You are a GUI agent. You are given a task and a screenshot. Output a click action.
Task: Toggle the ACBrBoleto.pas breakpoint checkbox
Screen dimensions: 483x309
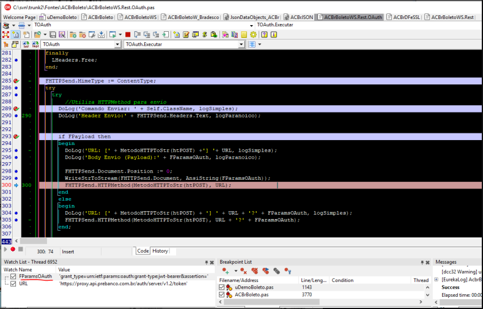[x=221, y=295]
